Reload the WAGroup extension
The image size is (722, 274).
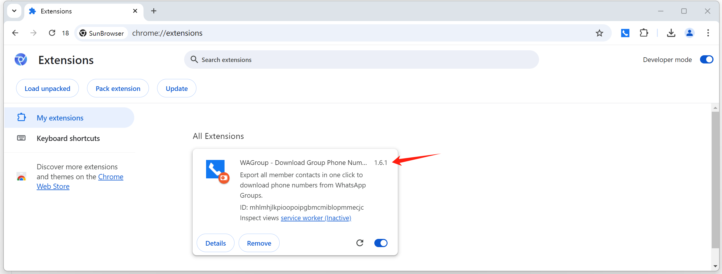click(x=360, y=243)
